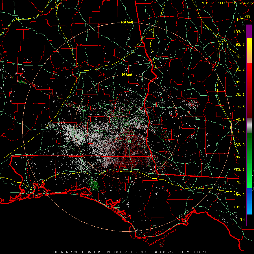Select the purple segment of the color bar
The image size is (254, 254).
249,31
